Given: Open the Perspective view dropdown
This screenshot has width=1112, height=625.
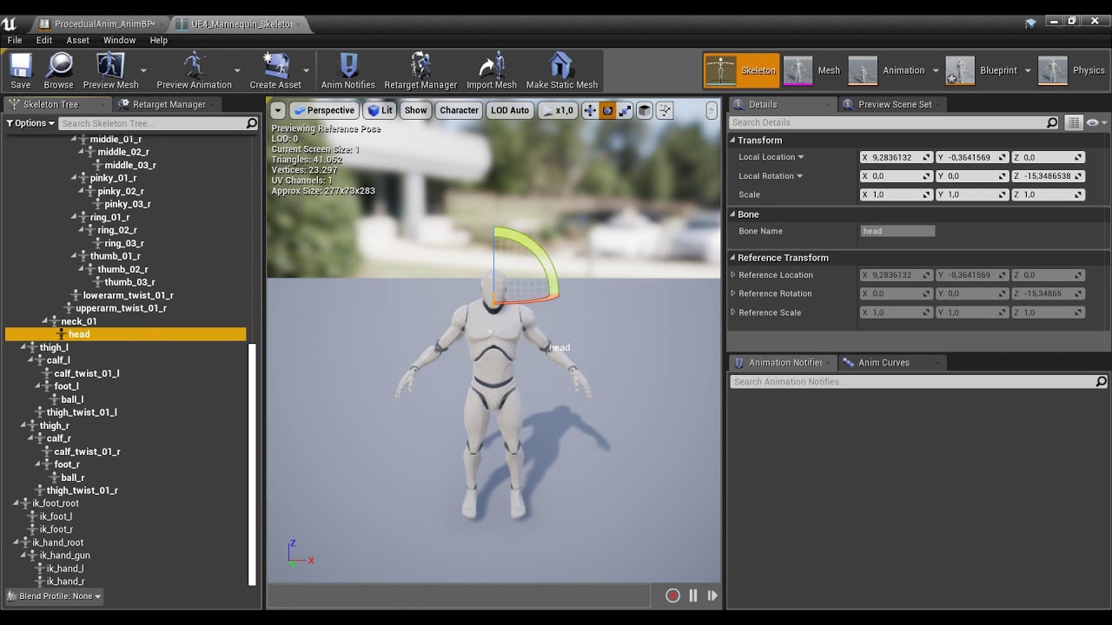Looking at the screenshot, I should [x=323, y=110].
